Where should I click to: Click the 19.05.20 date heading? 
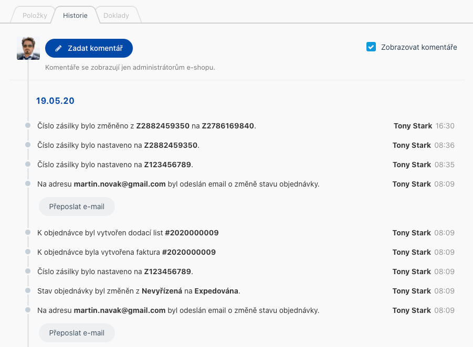(x=55, y=101)
